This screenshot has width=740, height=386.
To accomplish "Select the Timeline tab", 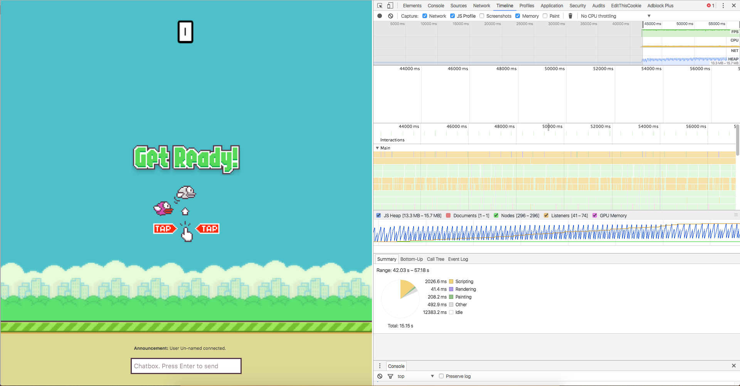I will pos(505,5).
